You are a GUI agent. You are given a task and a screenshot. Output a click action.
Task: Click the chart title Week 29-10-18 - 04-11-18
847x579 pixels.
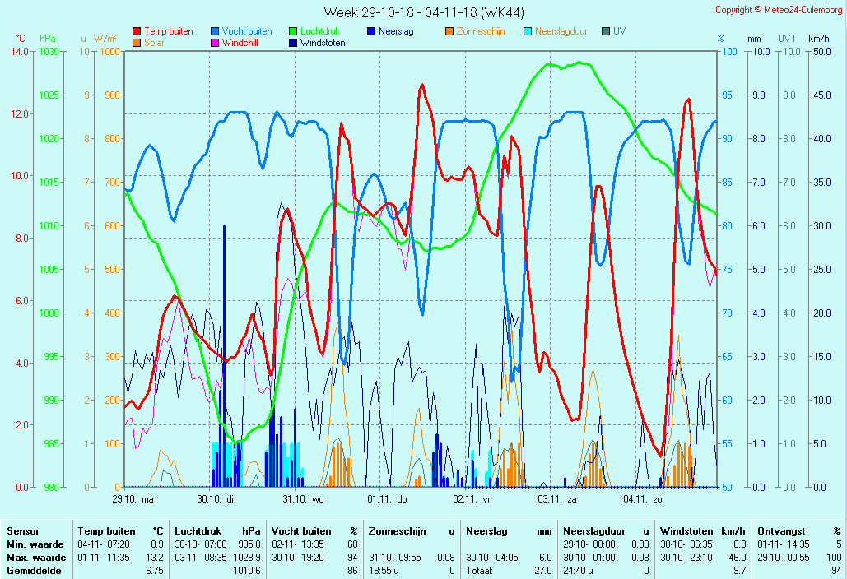(423, 12)
